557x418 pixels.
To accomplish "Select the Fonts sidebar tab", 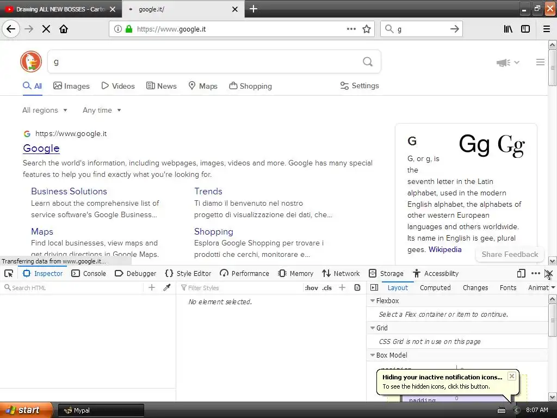I will coord(508,287).
